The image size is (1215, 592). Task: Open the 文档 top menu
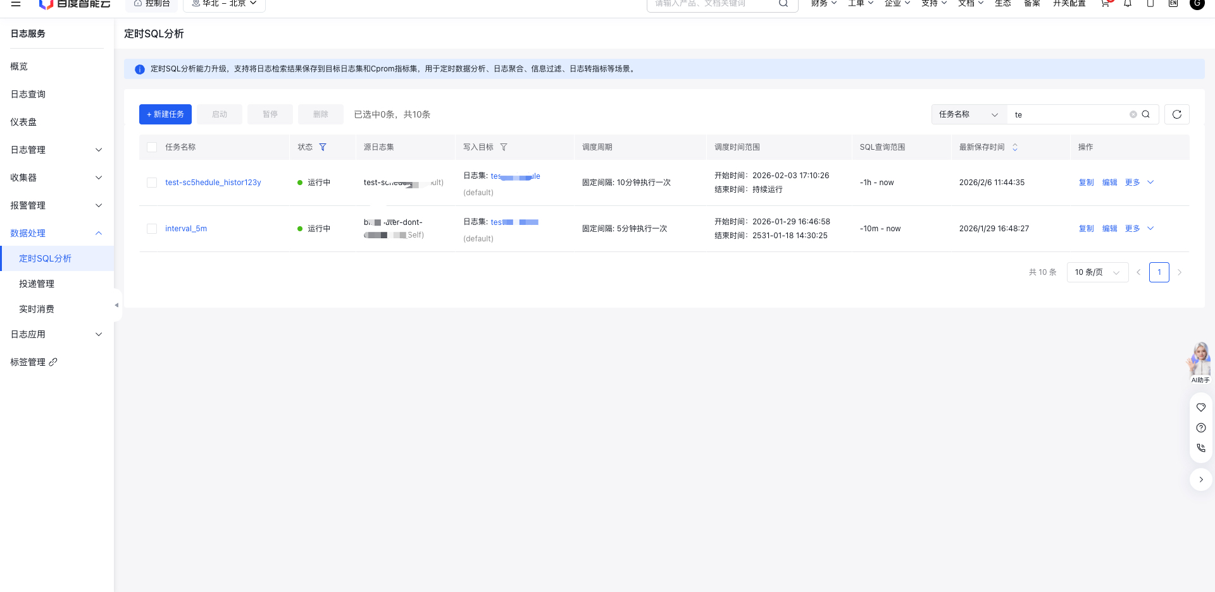pos(971,3)
